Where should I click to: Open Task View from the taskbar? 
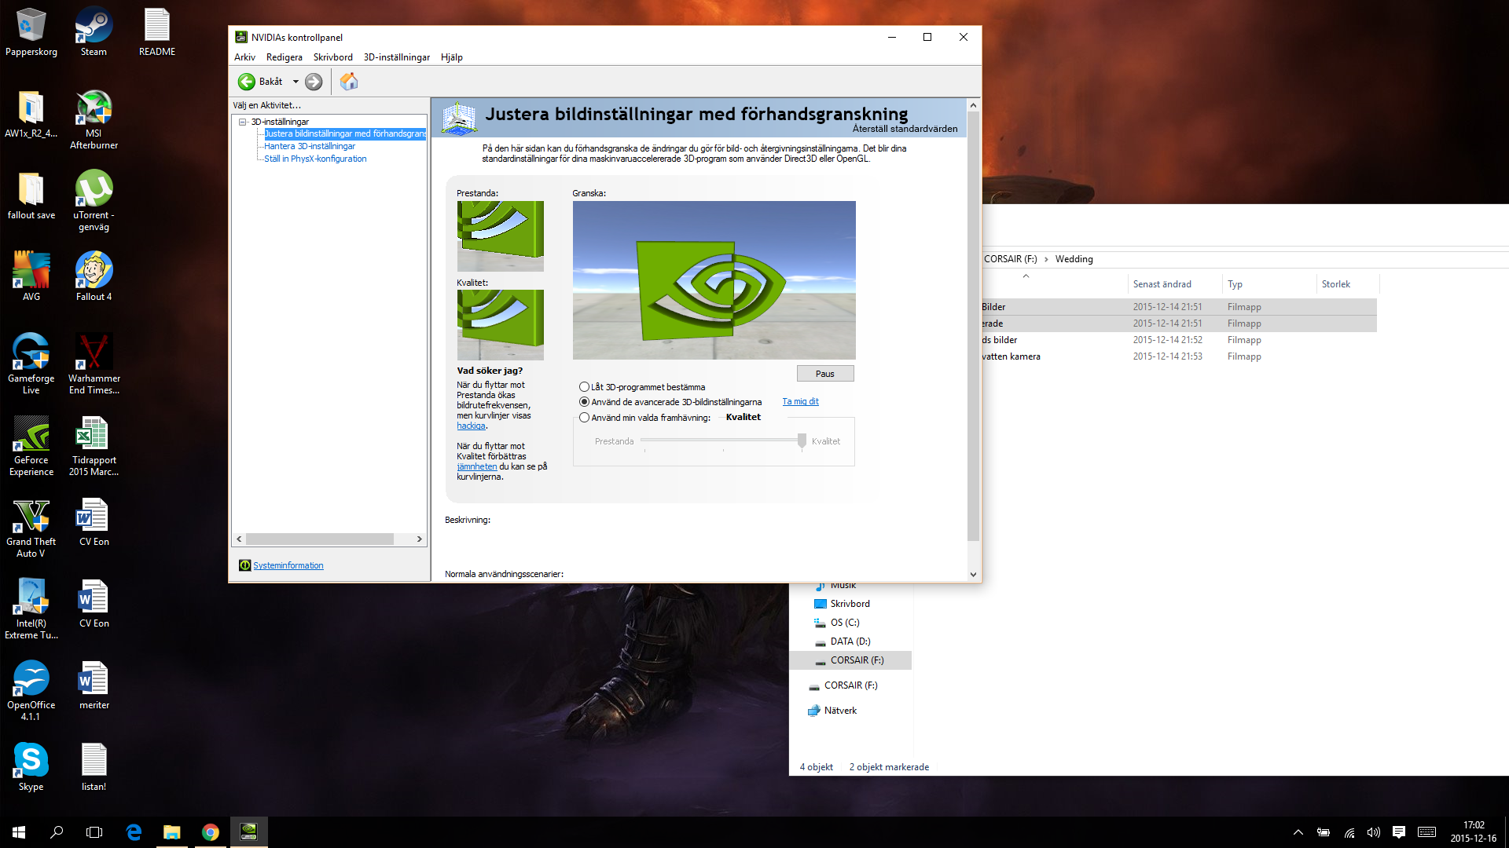94,832
